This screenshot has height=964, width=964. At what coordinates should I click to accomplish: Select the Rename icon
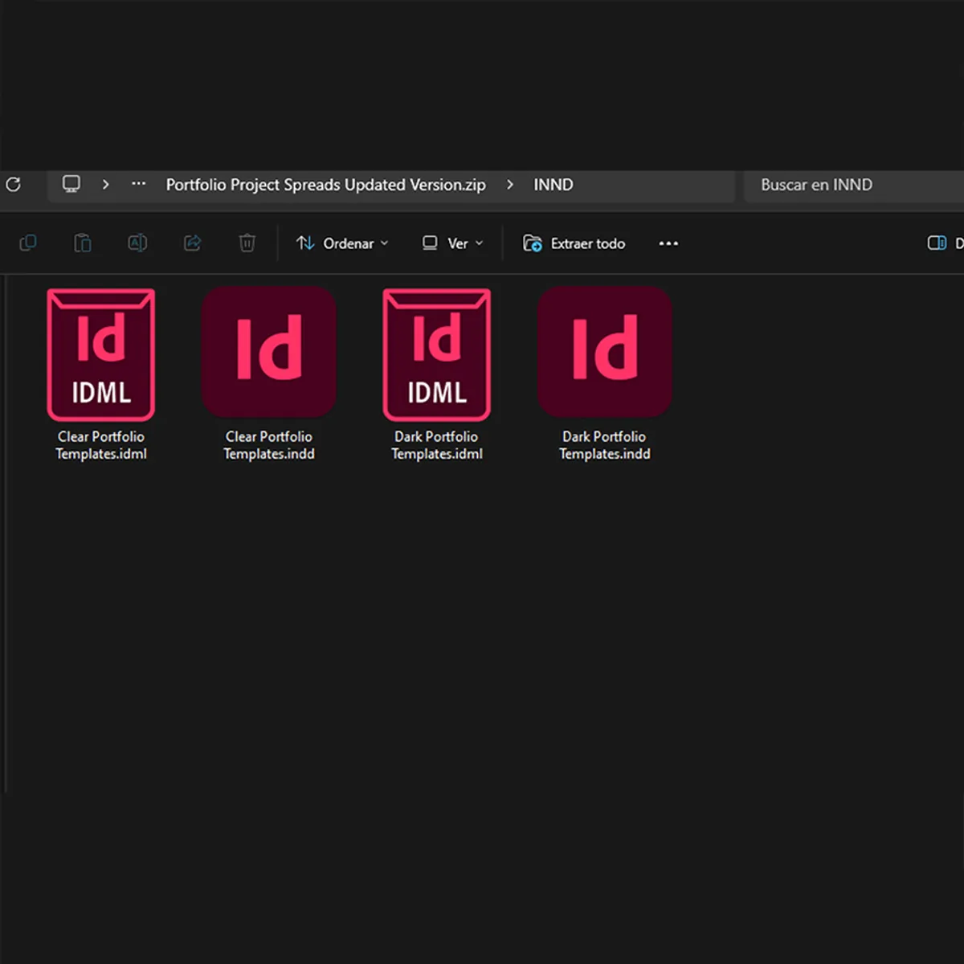(137, 243)
